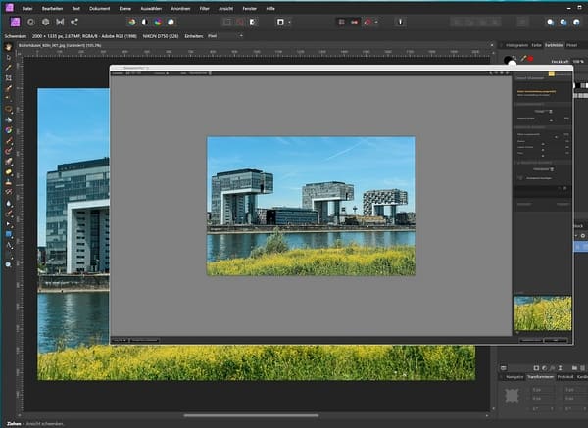Viewport: 588px width, 428px height.
Task: Open the Fenster menu
Action: (x=249, y=8)
